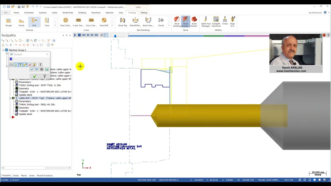Toggle Quick Verify shading in Backplot
The width and height of the screenshot is (331, 186).
[x=34, y=65]
